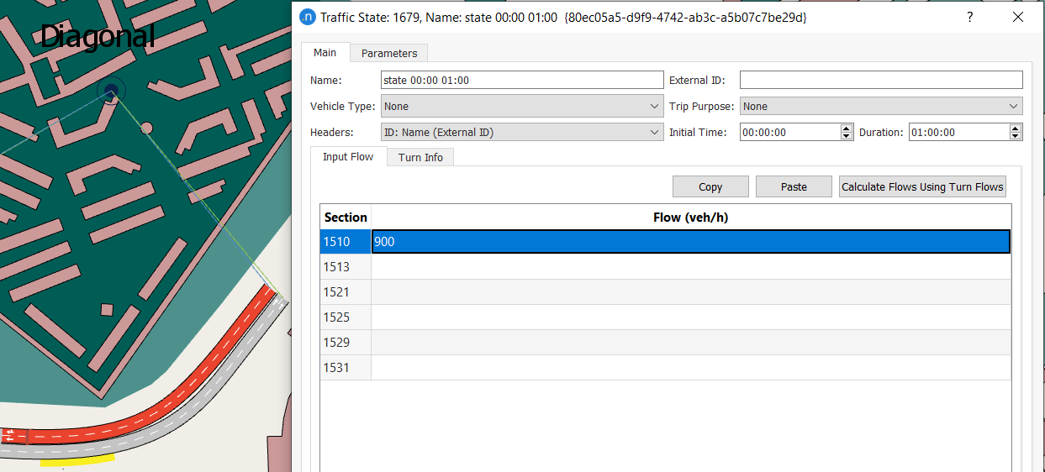Click the Copy button
This screenshot has height=472, width=1045.
click(x=710, y=186)
